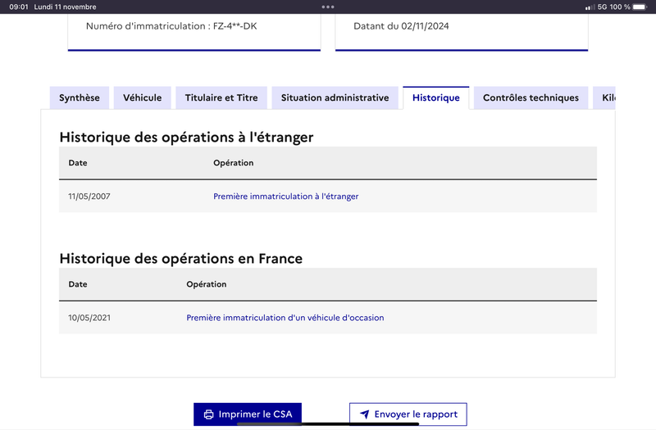Tap the battery icon in status bar

pos(640,7)
